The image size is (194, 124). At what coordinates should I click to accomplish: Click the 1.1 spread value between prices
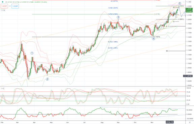tap(10, 6)
